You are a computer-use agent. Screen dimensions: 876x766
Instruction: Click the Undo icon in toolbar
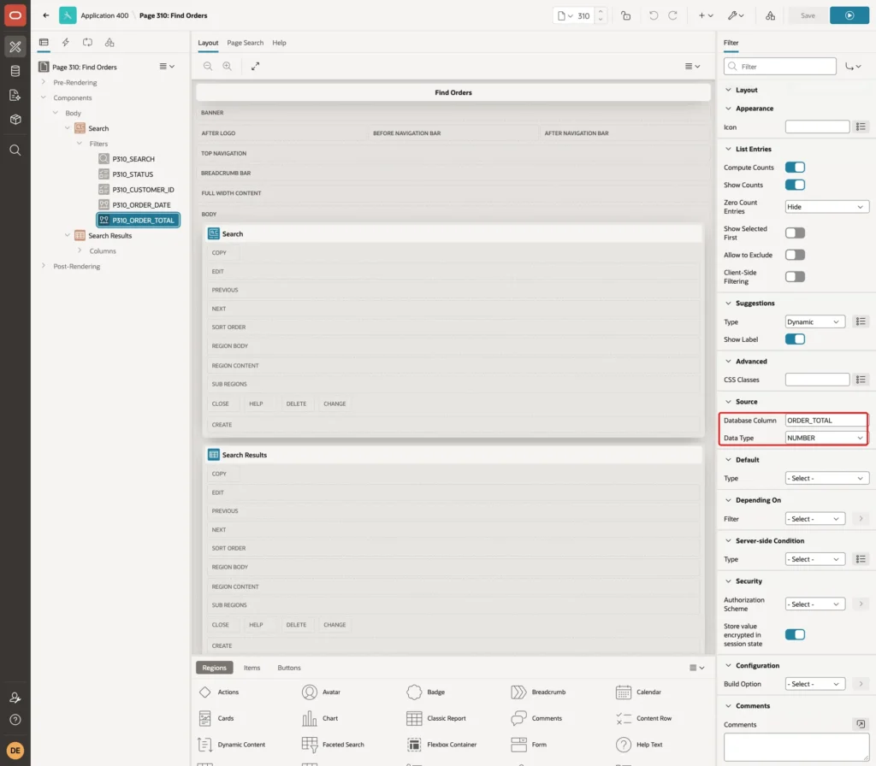click(x=653, y=15)
